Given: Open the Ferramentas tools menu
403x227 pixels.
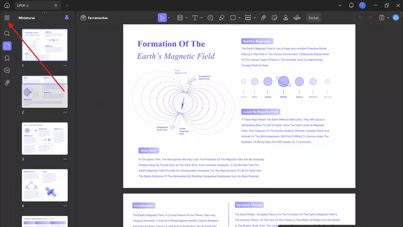Looking at the screenshot, I should click(94, 18).
